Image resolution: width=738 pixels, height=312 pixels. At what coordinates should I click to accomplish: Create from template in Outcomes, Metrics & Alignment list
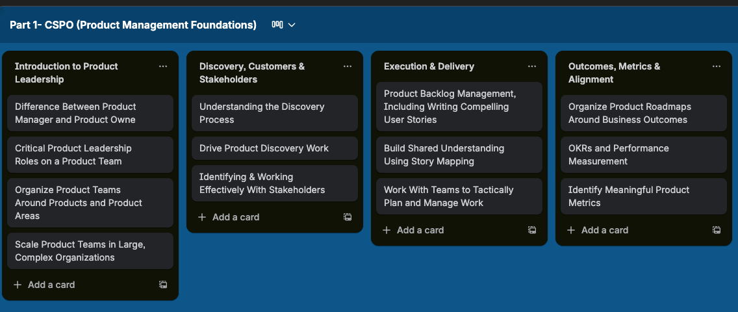point(717,230)
